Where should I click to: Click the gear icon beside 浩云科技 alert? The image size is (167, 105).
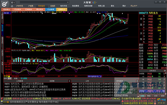pos(155,103)
